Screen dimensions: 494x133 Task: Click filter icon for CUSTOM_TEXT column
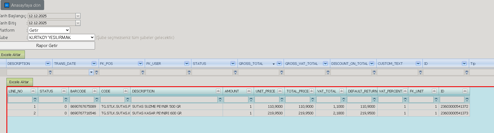coord(420,72)
